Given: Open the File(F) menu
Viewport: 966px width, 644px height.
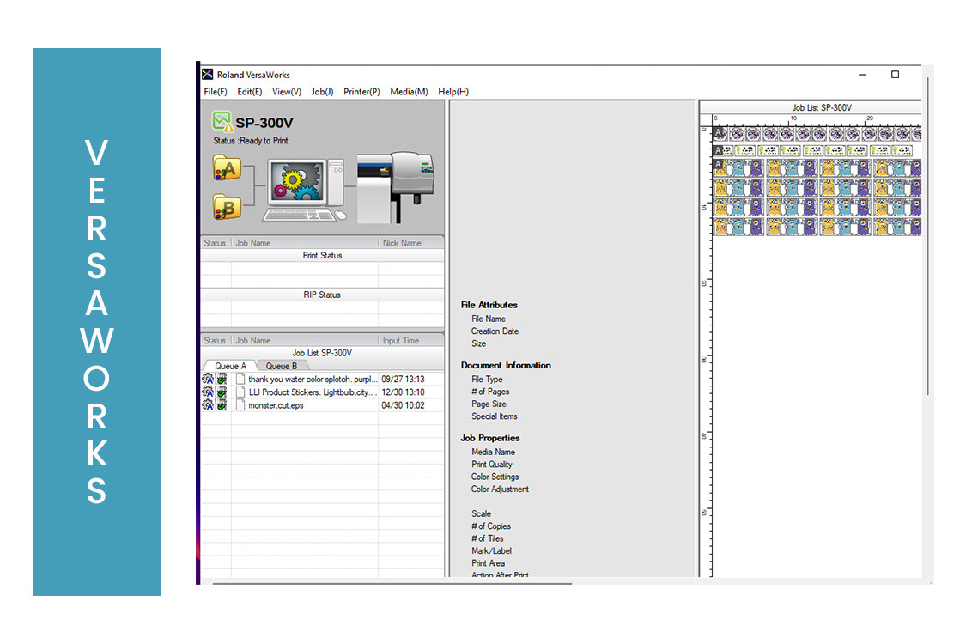Looking at the screenshot, I should point(216,92).
